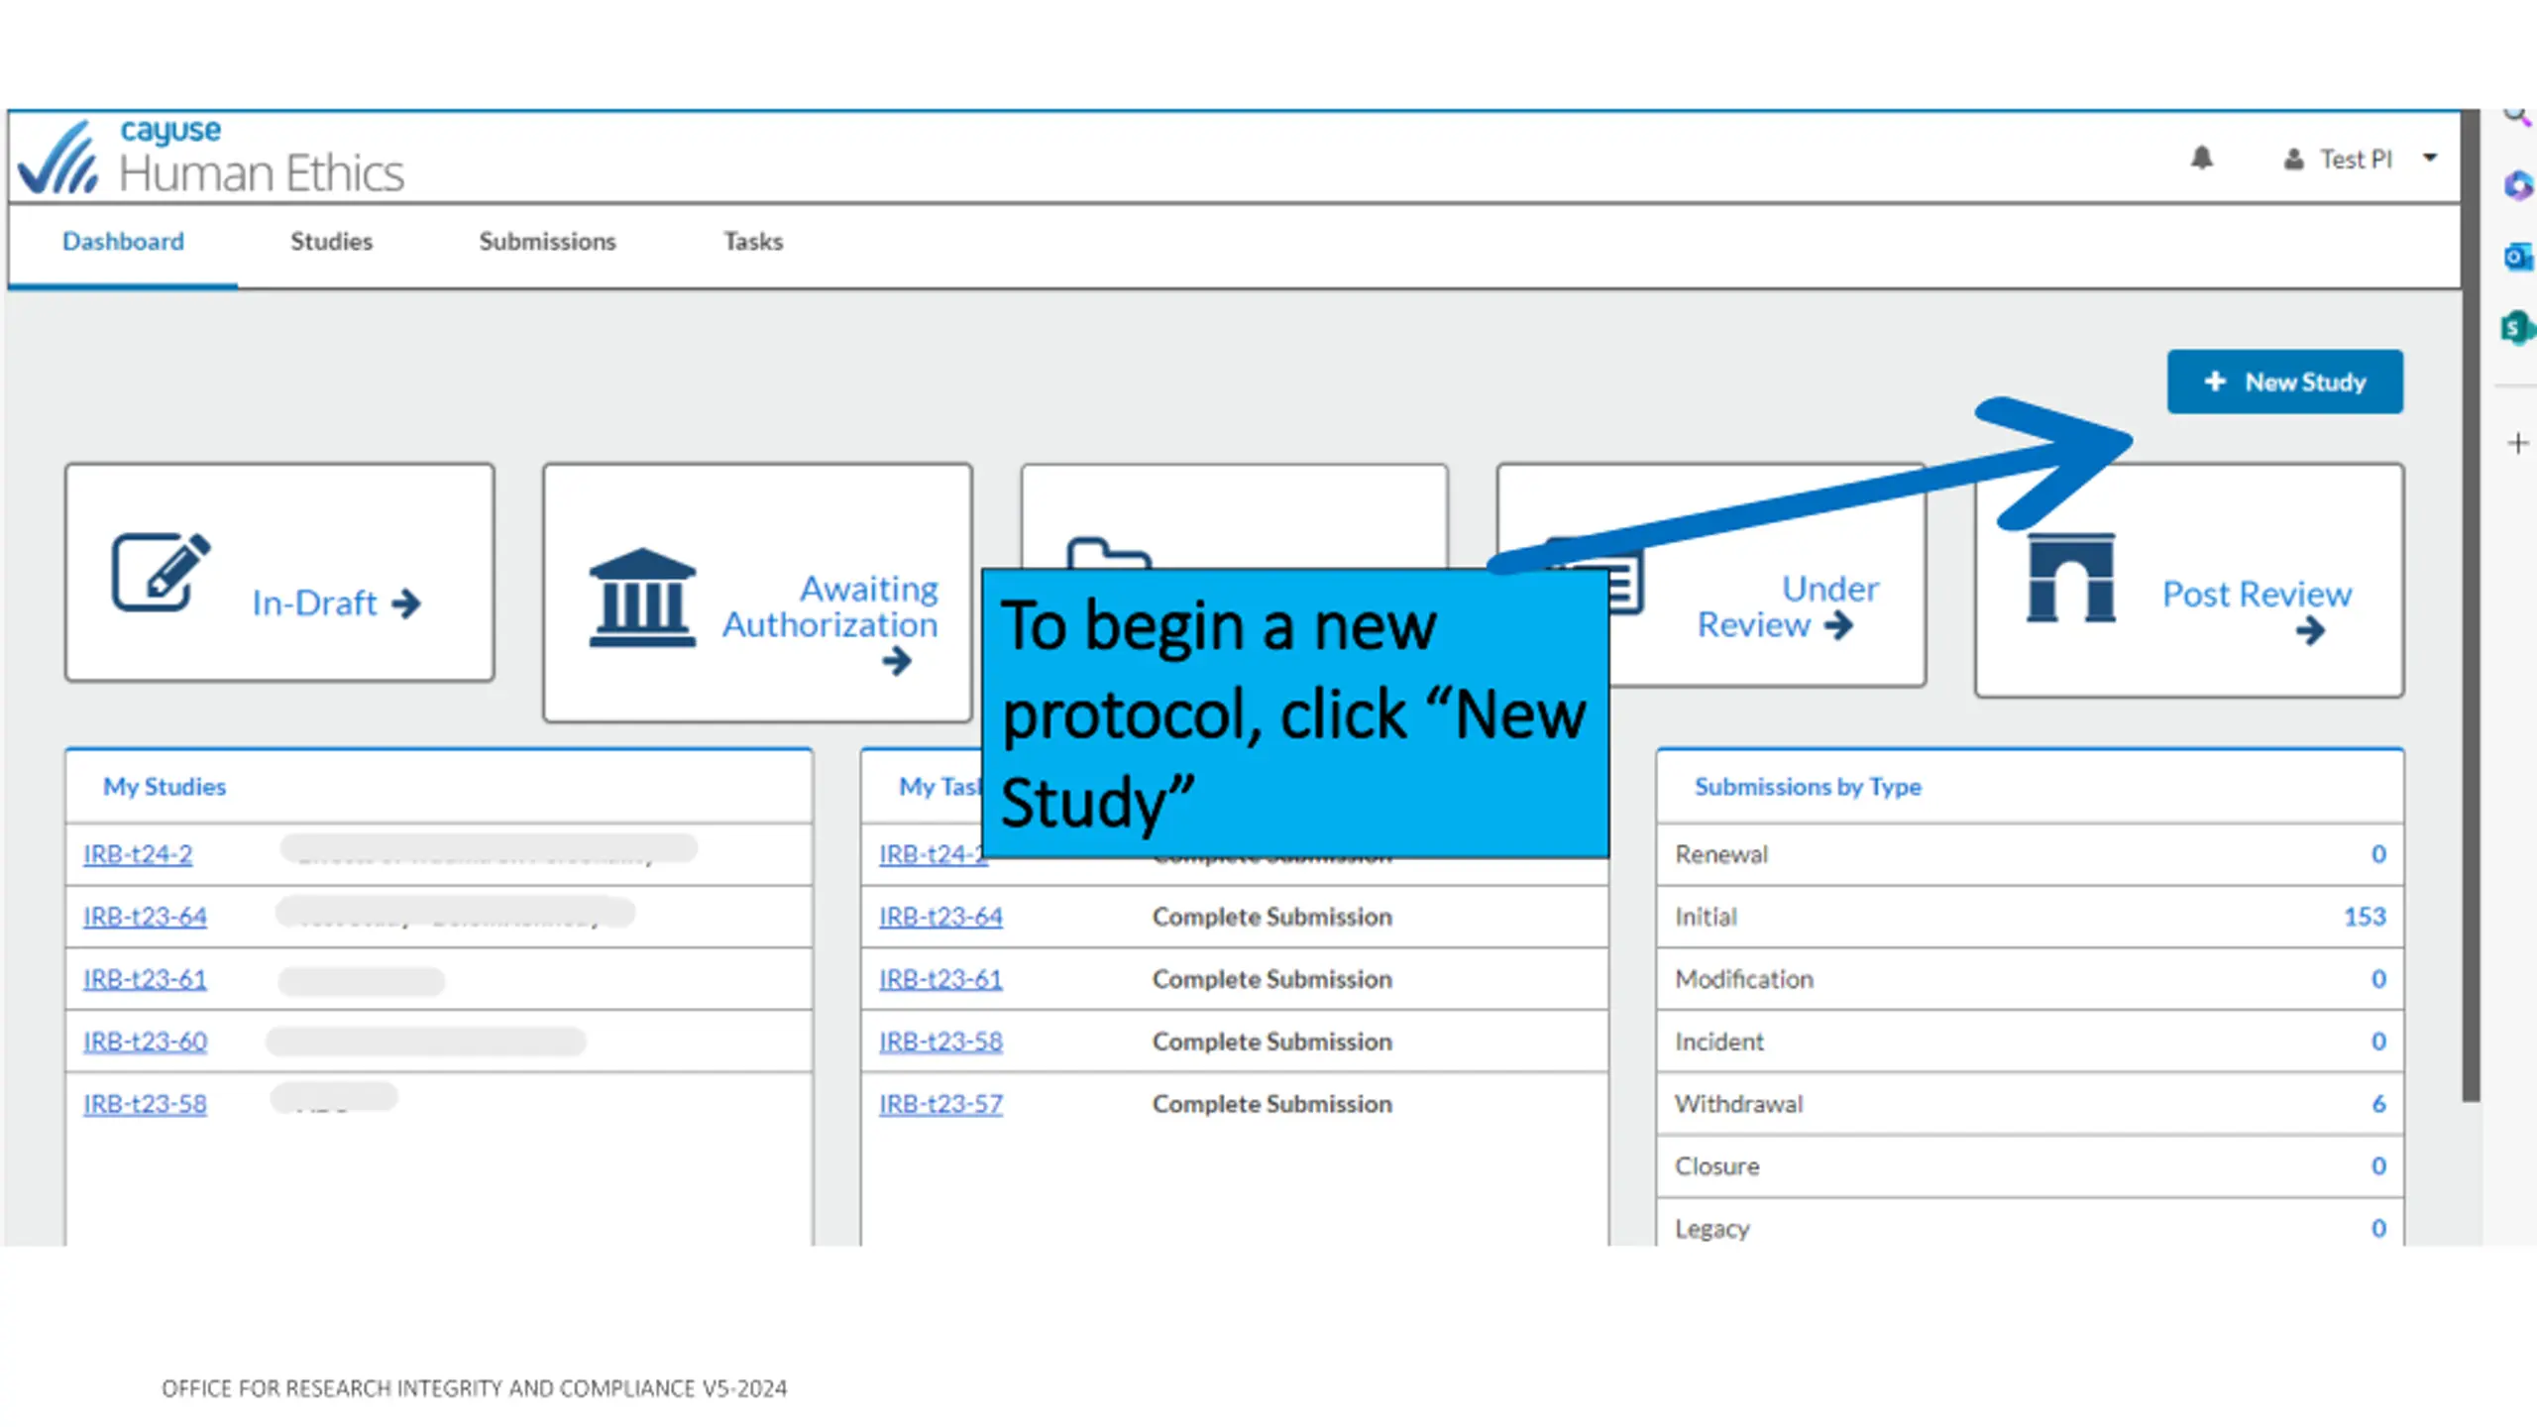Click Complete Submission for IRB-t23-57
Screen dimensions: 2537x1427
[1271, 1104]
